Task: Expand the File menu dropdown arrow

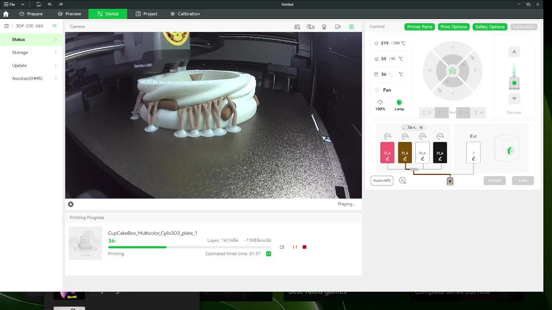Action: [x=22, y=4]
